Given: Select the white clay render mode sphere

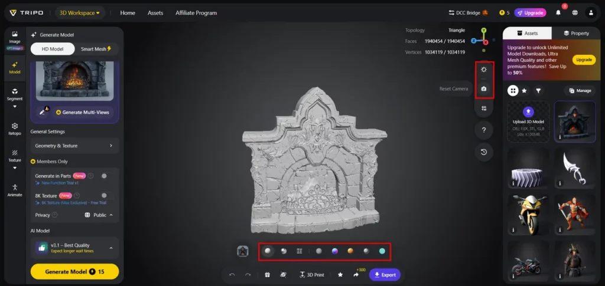Looking at the screenshot, I should point(268,251).
